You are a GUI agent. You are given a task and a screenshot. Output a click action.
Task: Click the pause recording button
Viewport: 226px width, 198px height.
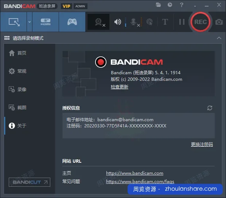tap(182, 22)
